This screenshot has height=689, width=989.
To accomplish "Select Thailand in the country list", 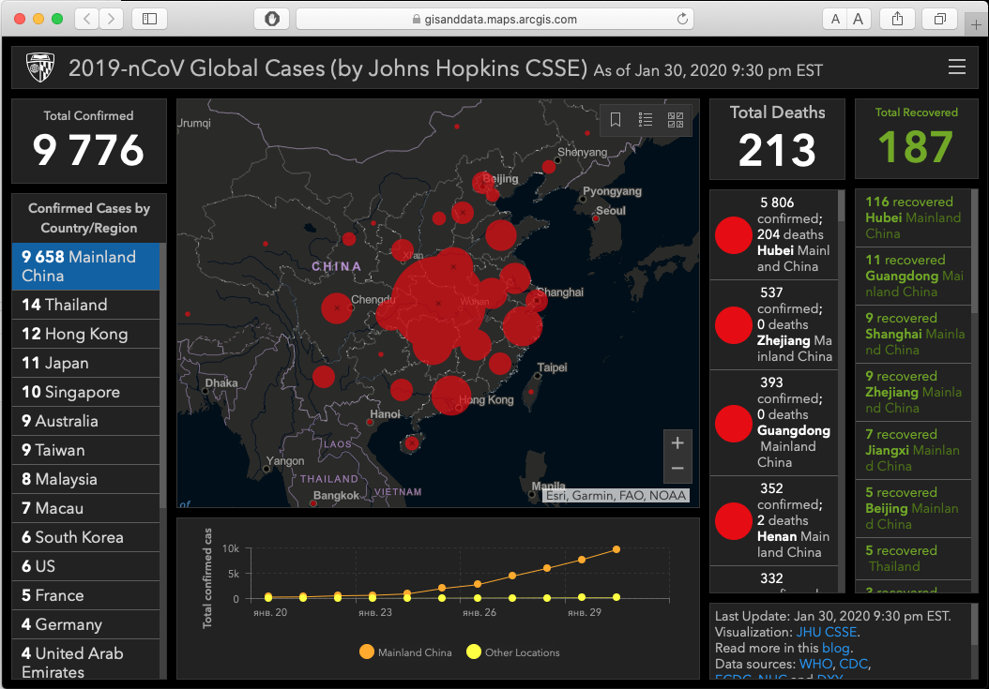I will (85, 305).
